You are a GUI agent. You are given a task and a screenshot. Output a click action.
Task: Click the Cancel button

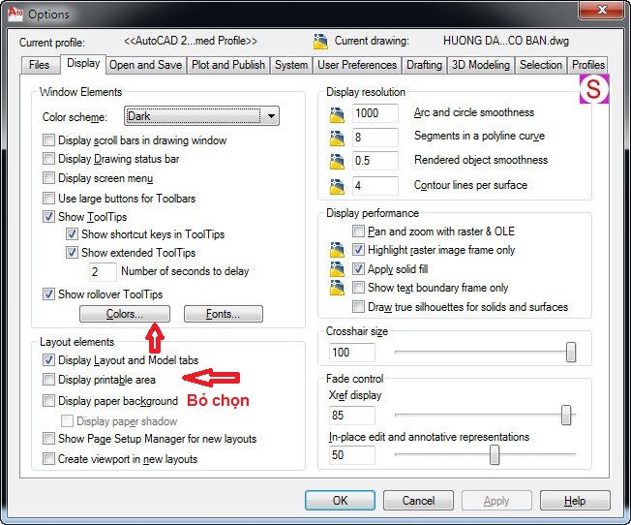[418, 501]
